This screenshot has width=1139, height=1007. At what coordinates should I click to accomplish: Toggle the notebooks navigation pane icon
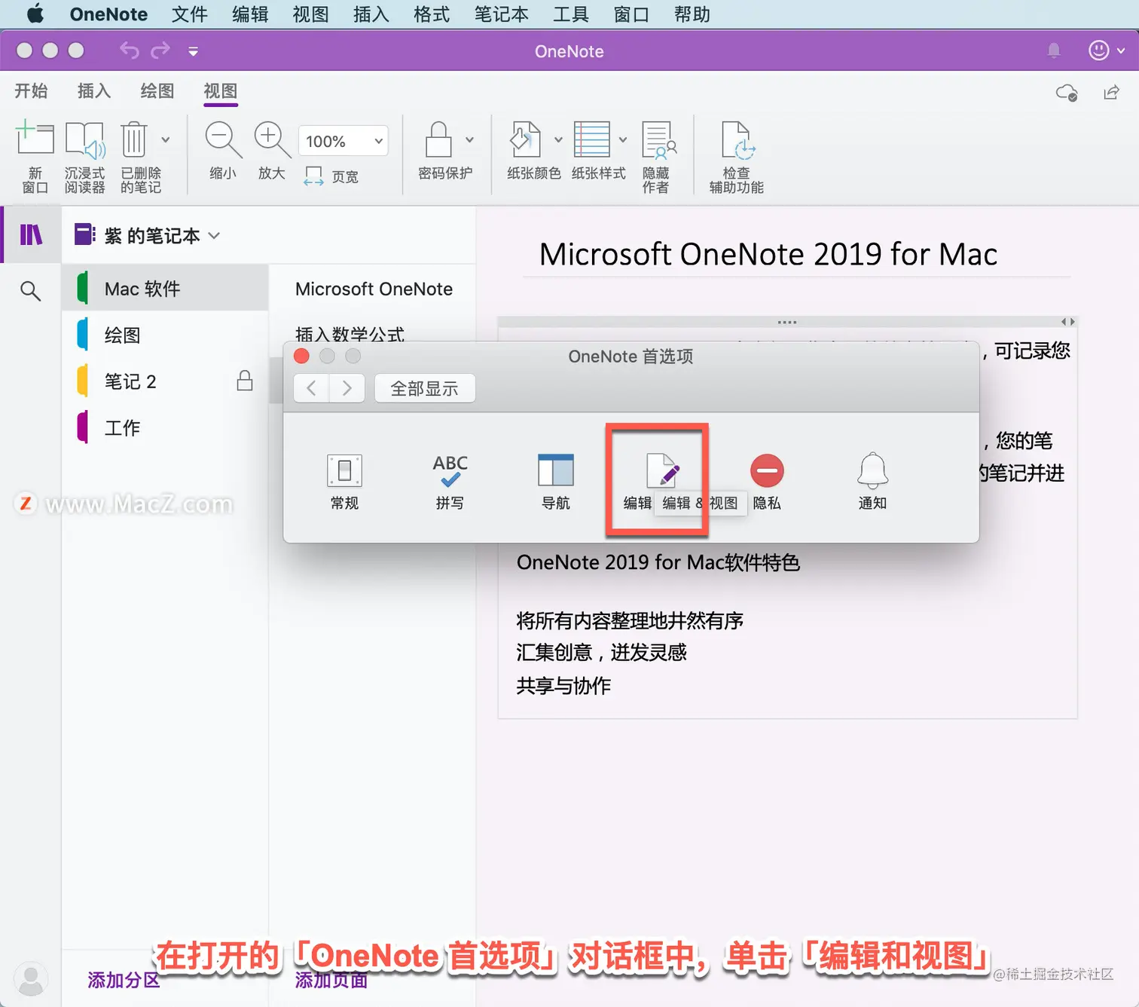click(x=31, y=234)
